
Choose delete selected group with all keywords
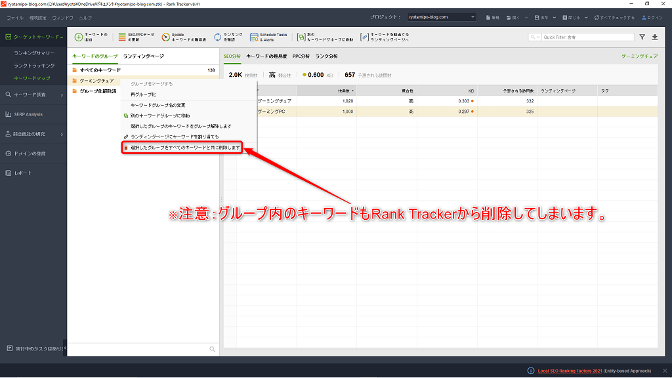[x=182, y=148]
